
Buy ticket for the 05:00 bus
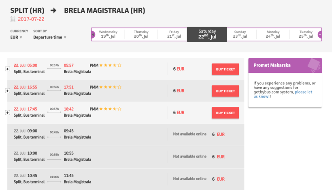pyautogui.click(x=225, y=69)
